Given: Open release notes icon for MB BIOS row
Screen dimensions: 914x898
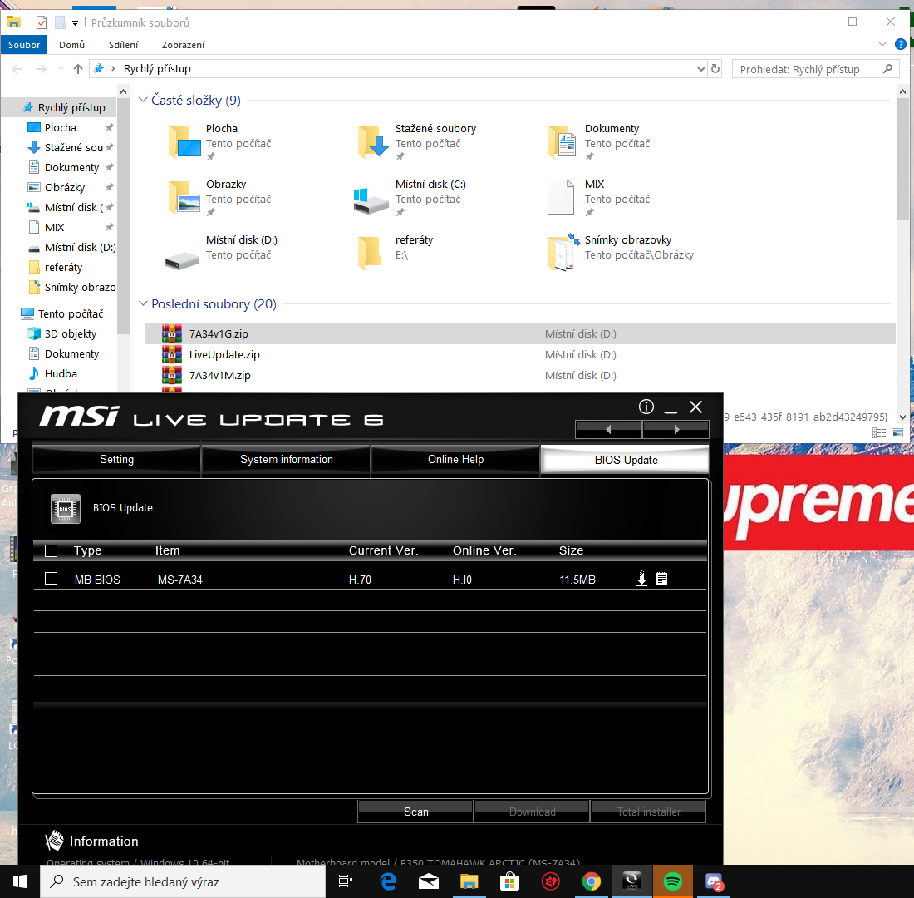Looking at the screenshot, I should coord(661,578).
